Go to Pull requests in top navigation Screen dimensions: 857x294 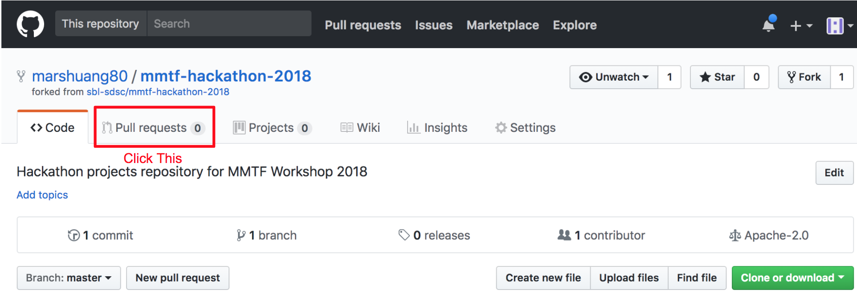[x=363, y=25]
